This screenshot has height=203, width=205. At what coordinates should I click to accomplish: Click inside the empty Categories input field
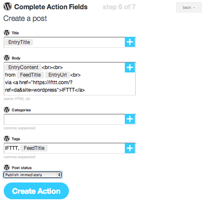click(x=64, y=119)
